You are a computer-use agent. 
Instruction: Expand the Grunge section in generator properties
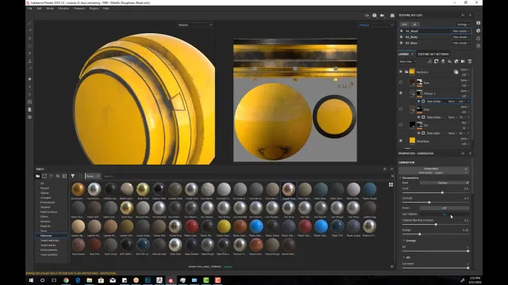[404, 241]
